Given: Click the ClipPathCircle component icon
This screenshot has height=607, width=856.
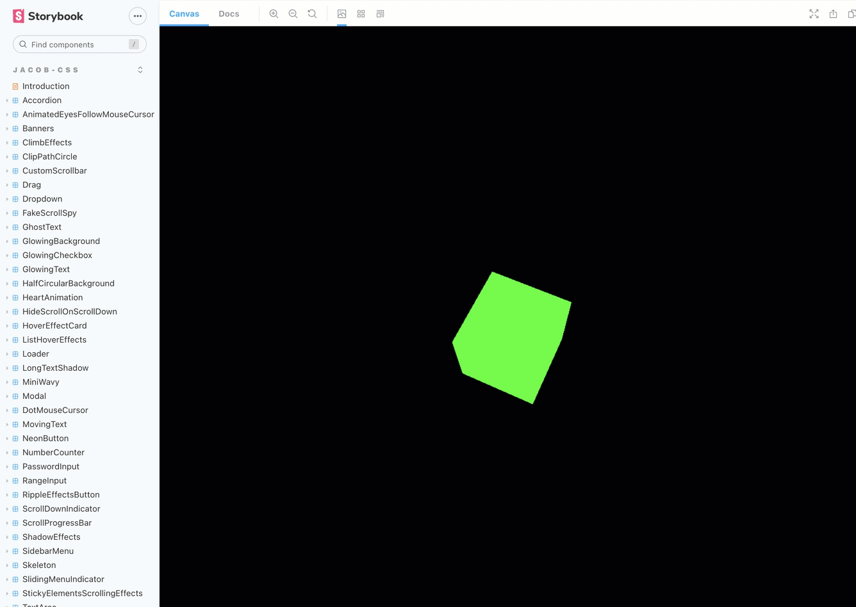Looking at the screenshot, I should (x=15, y=156).
